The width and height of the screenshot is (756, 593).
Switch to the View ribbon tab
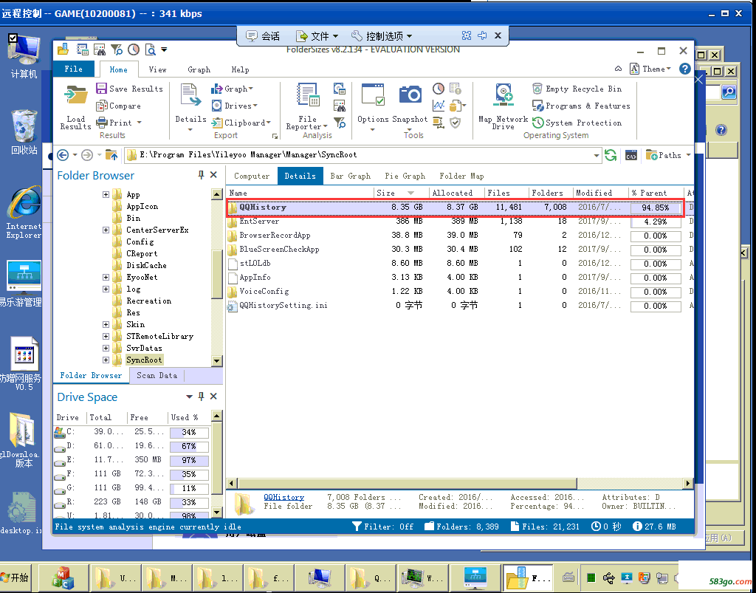pyautogui.click(x=158, y=69)
